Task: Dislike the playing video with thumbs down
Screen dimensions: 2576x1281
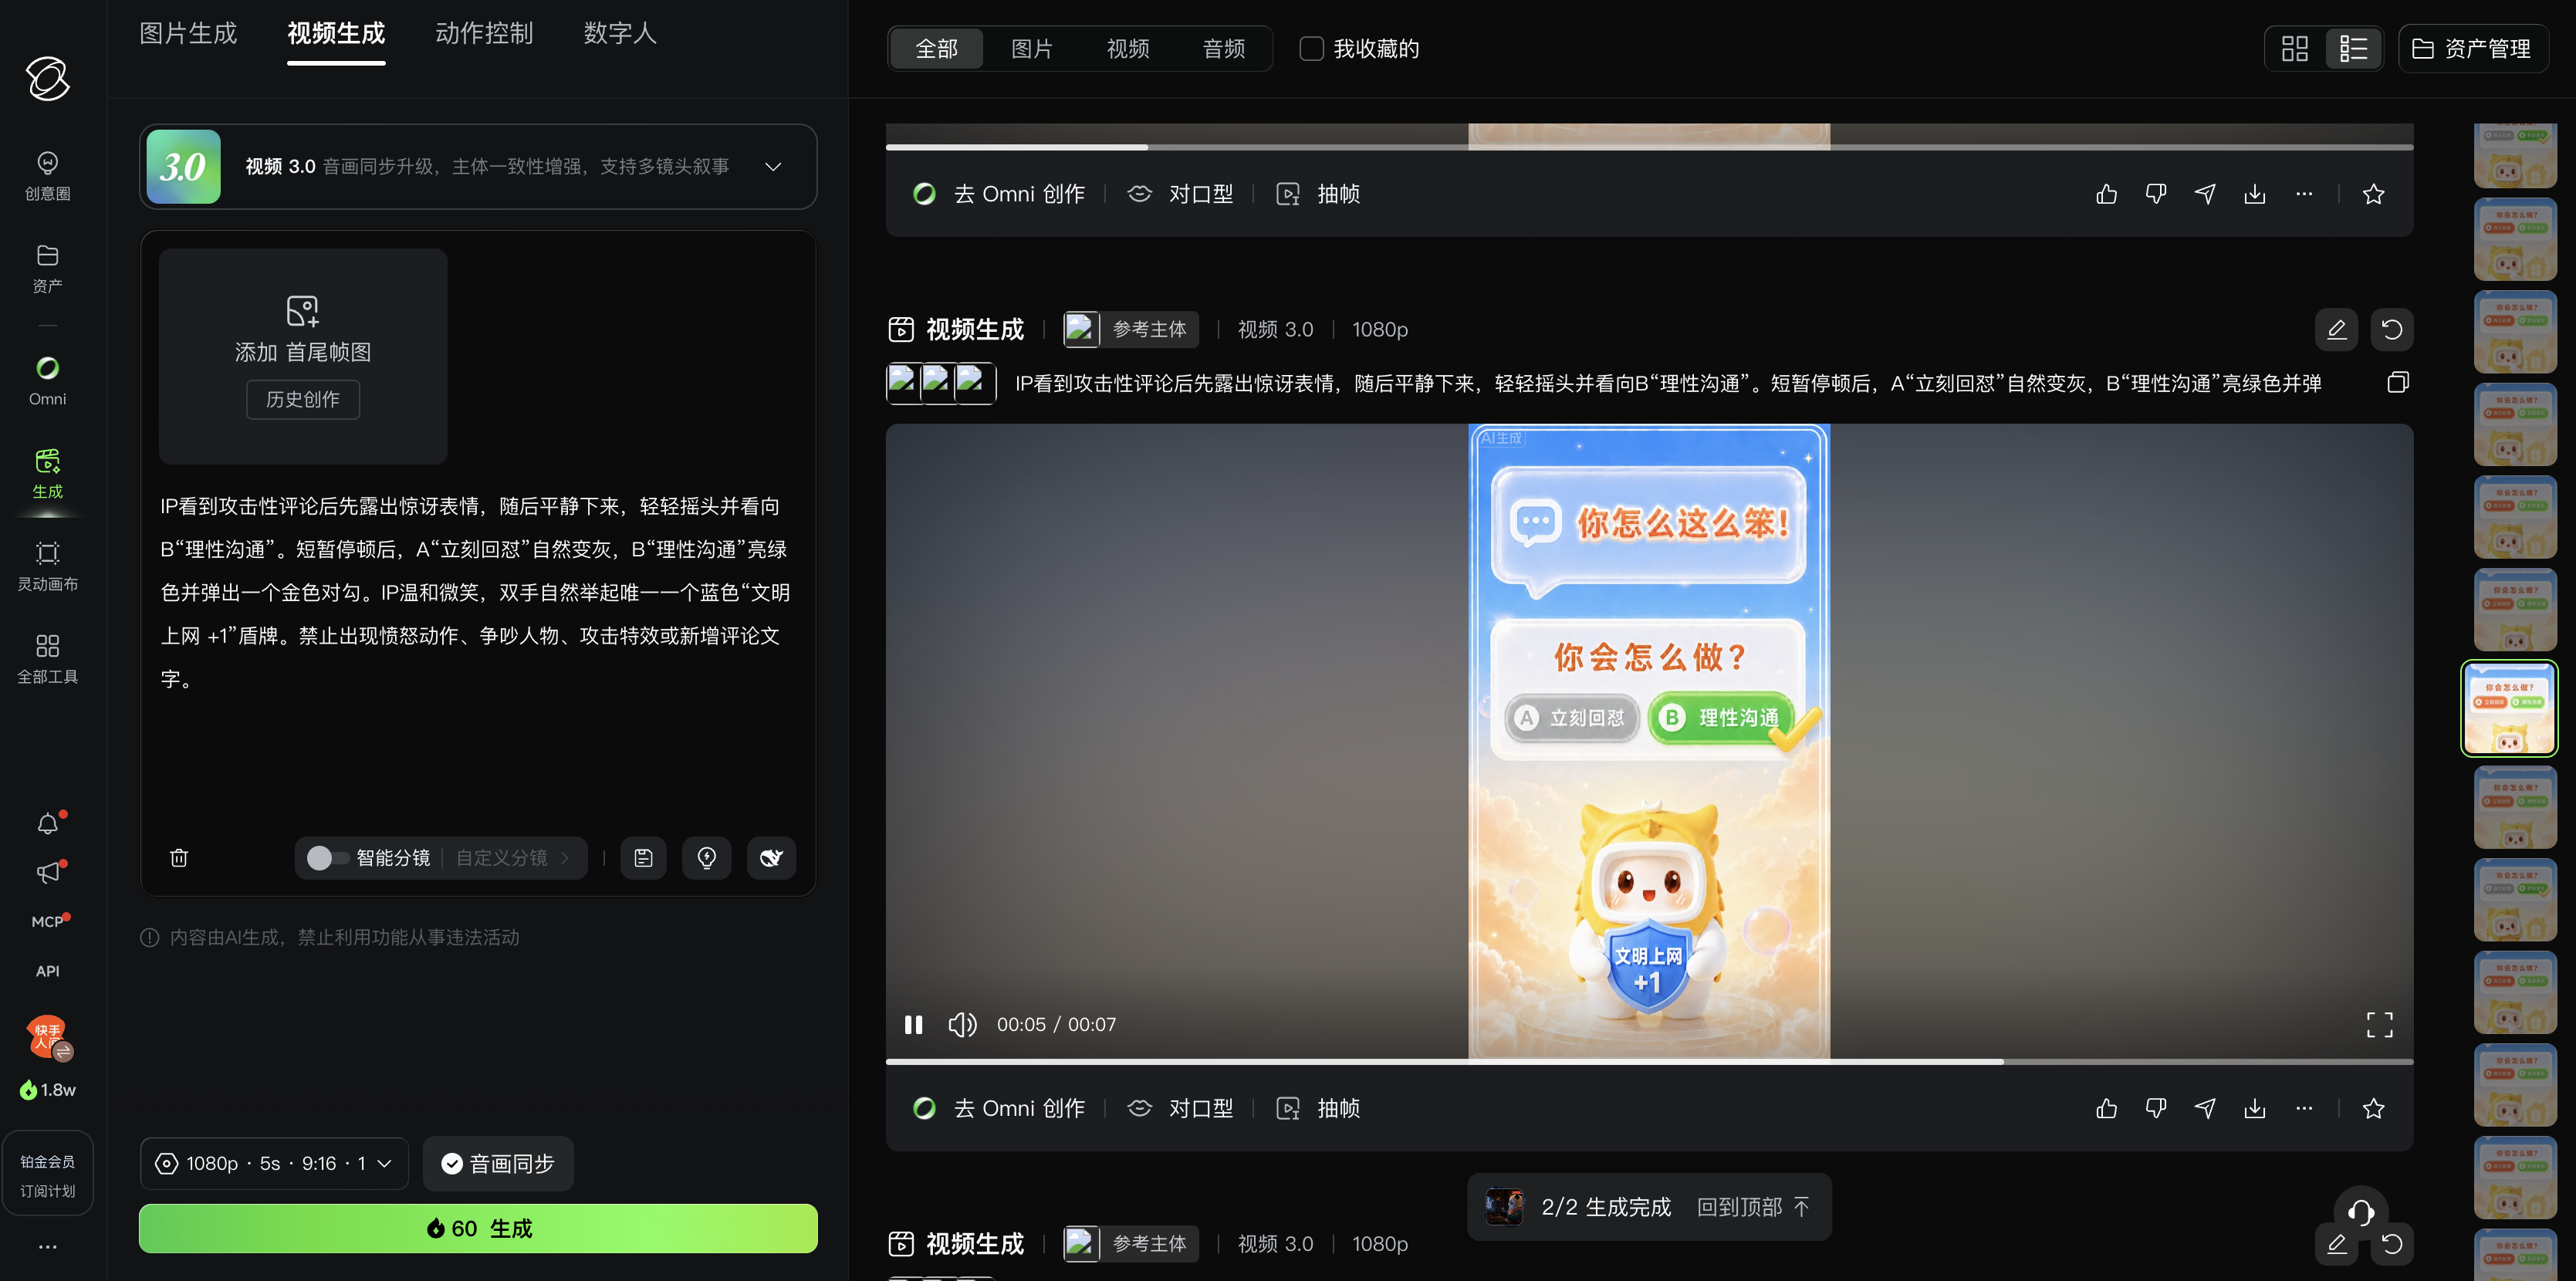Action: (x=2156, y=1108)
